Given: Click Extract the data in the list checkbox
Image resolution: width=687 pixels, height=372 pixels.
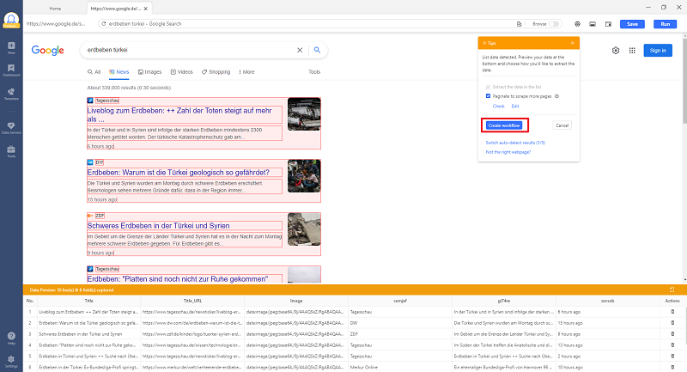Looking at the screenshot, I should click(x=488, y=87).
